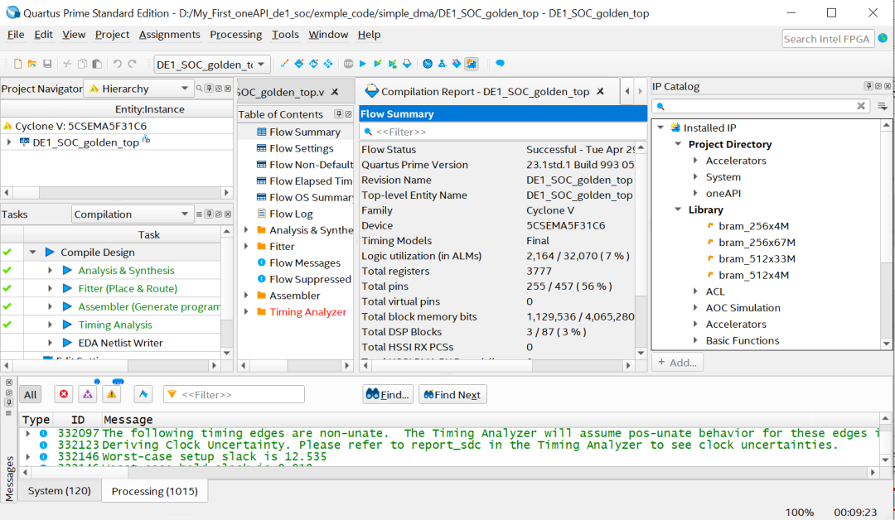Close the golden_top.v file tab
This screenshot has width=895, height=520.
click(x=335, y=92)
